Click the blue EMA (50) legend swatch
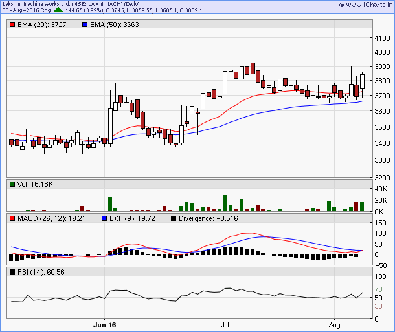This screenshot has width=395, height=332. (85, 25)
